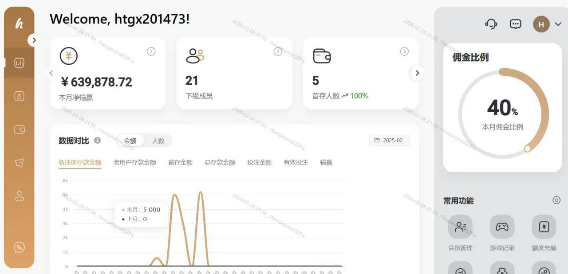Click the 常用功能 settings gear icon
The width and height of the screenshot is (568, 274).
(x=556, y=200)
